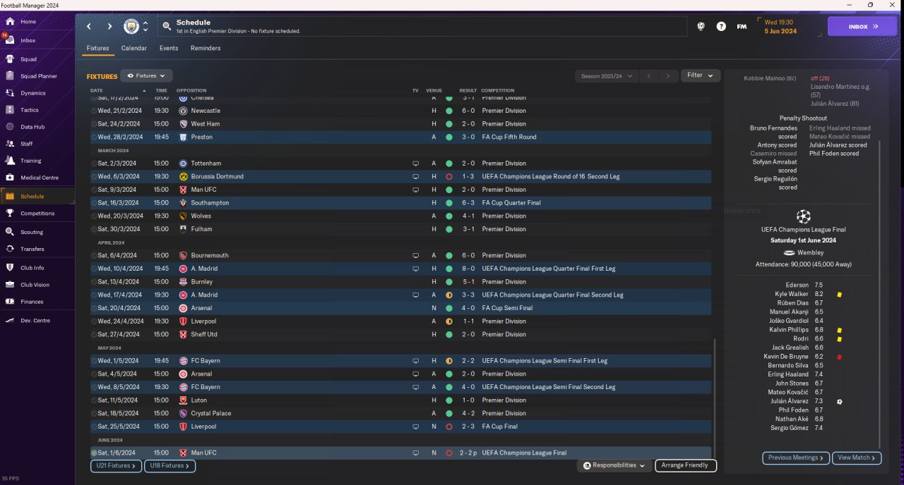Go to the next season arrow

[x=668, y=75]
